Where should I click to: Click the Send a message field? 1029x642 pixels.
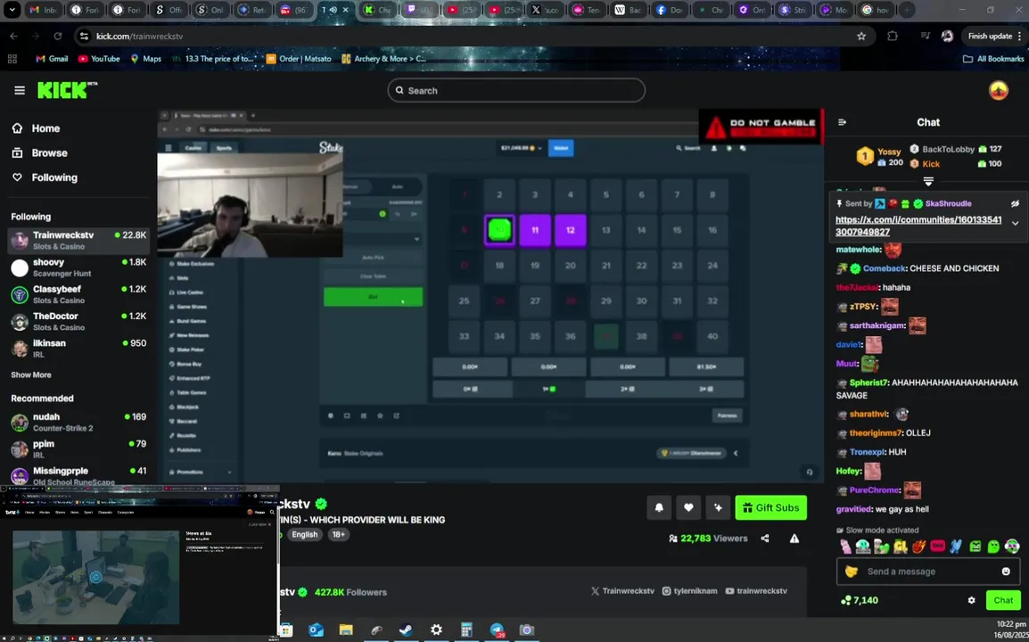coord(928,571)
